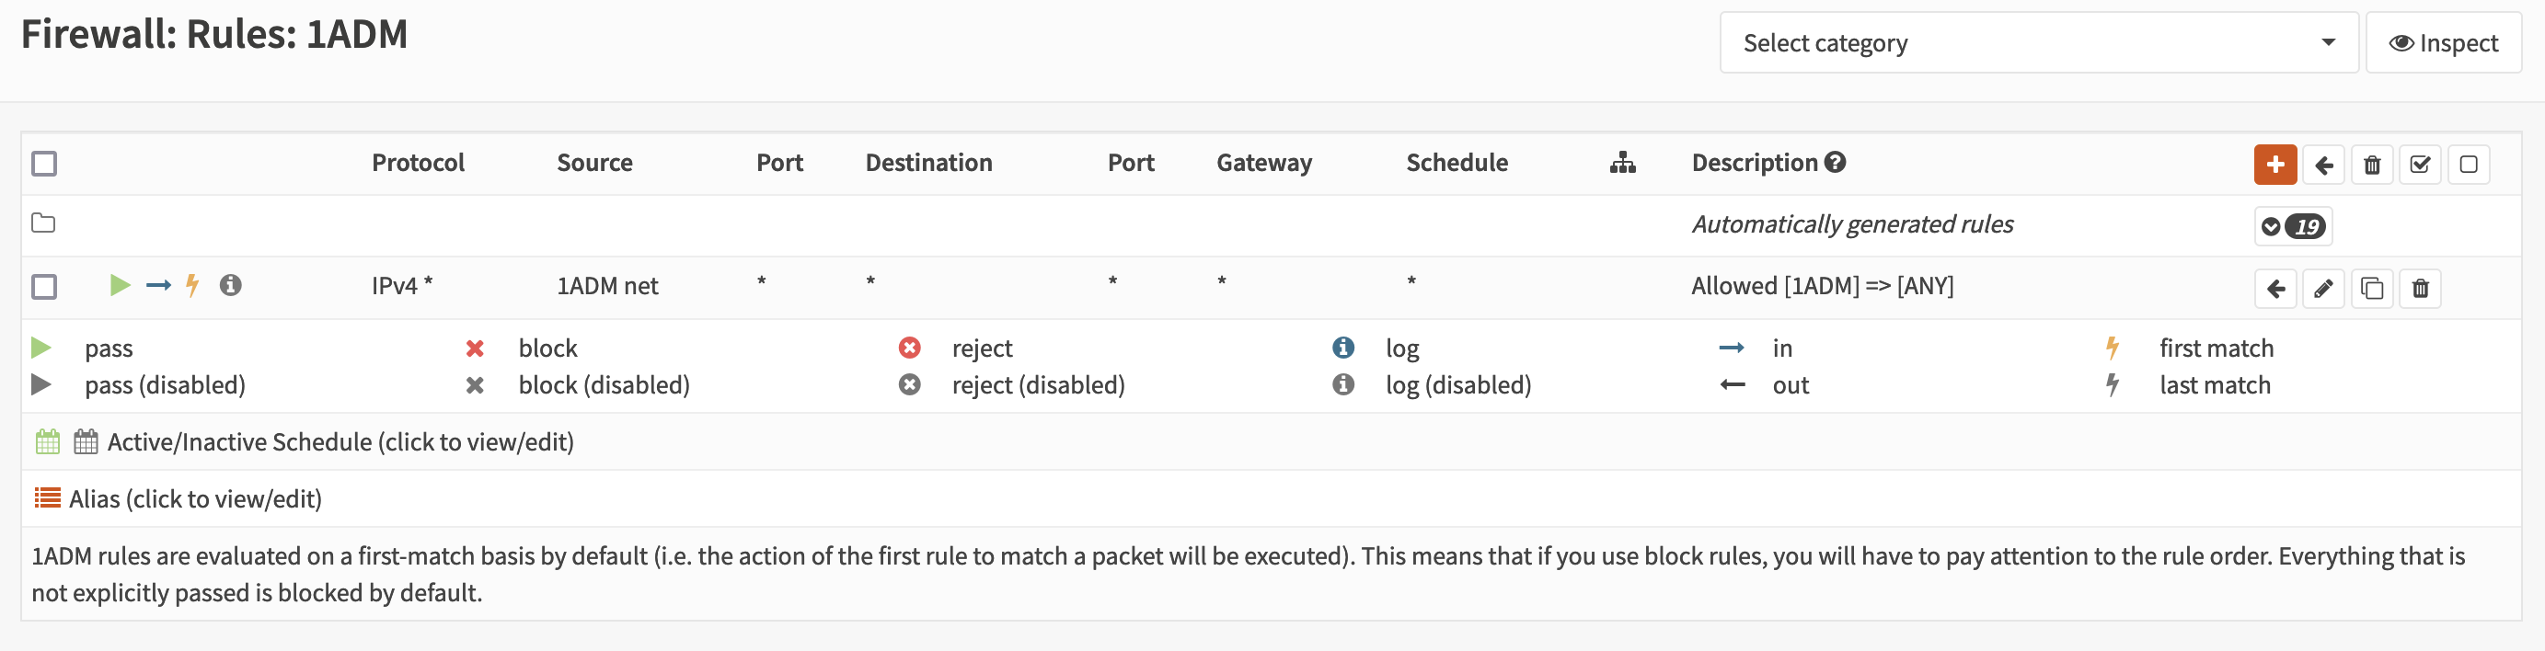The height and width of the screenshot is (651, 2545).
Task: Disable selected rules with the header empty-square icon
Action: pos(2468,164)
